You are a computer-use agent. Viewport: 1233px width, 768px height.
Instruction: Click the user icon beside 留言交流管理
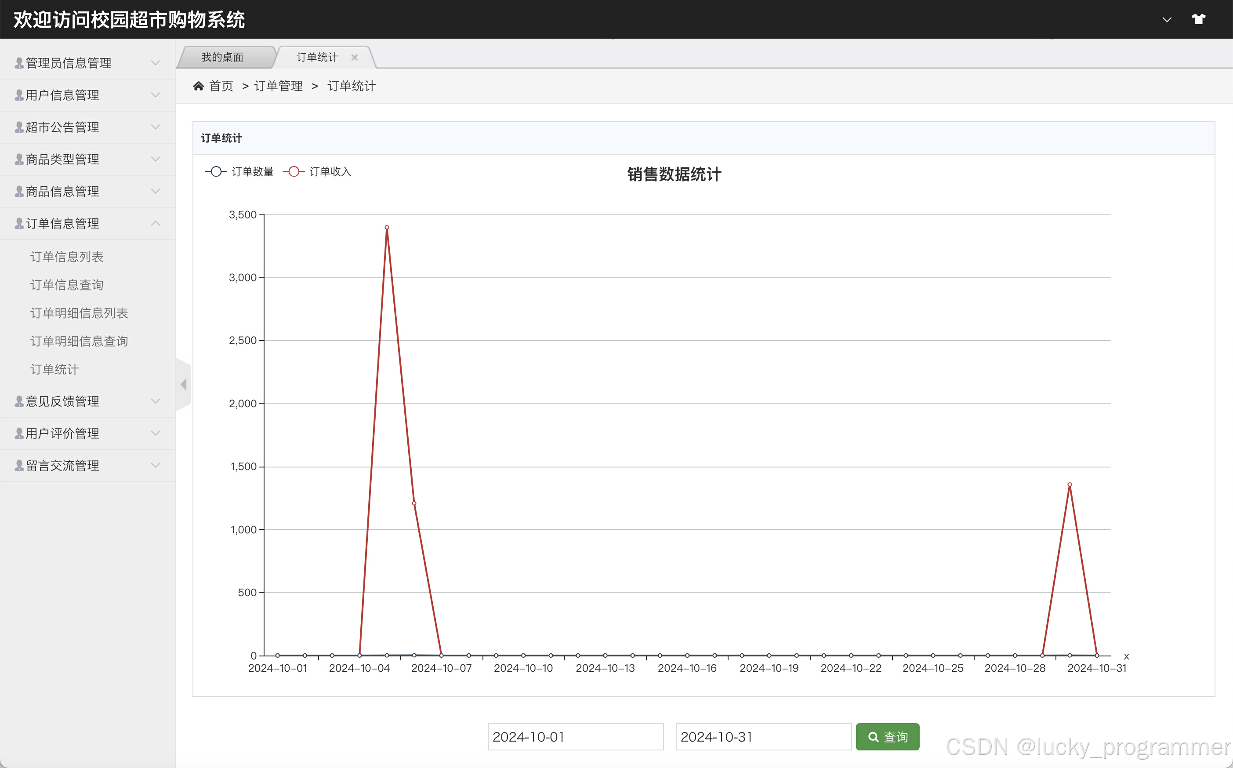click(x=19, y=465)
